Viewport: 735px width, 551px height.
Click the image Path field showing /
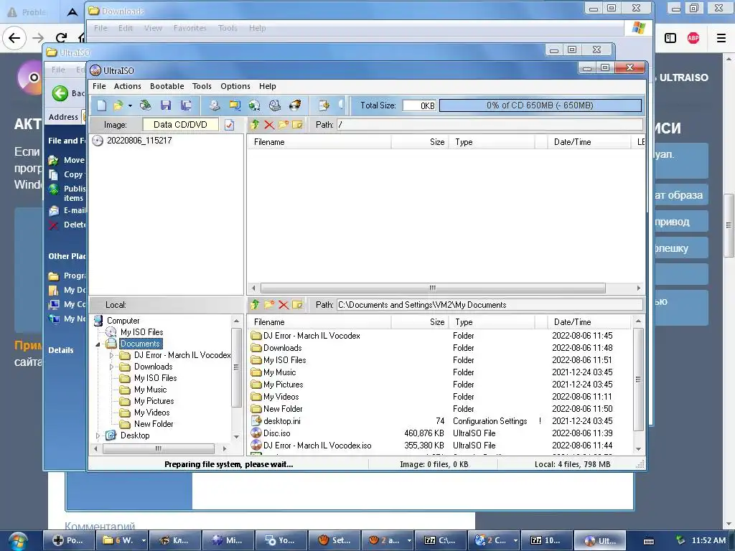point(490,125)
